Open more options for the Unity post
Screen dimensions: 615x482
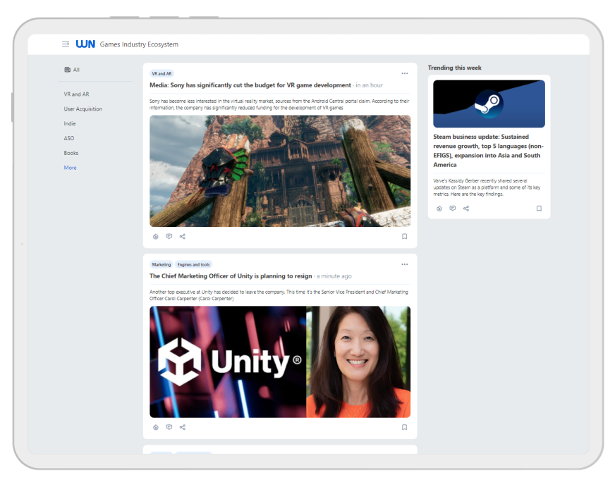tap(404, 264)
